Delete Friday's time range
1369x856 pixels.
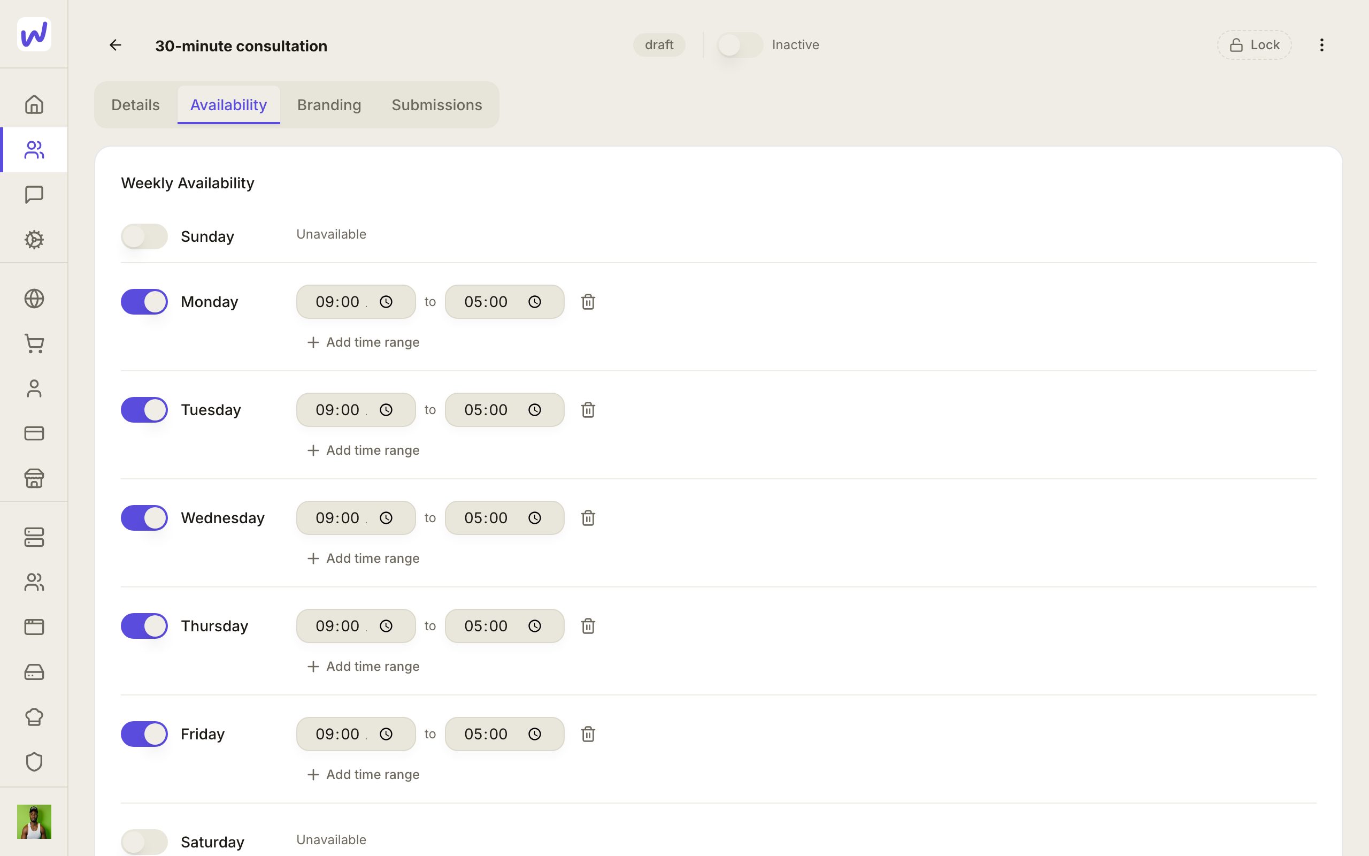(x=588, y=734)
